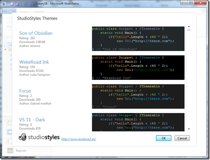Click the WekeRoad Ink code preview
This screenshot has width=210, height=160.
pyautogui.click(x=138, y=67)
